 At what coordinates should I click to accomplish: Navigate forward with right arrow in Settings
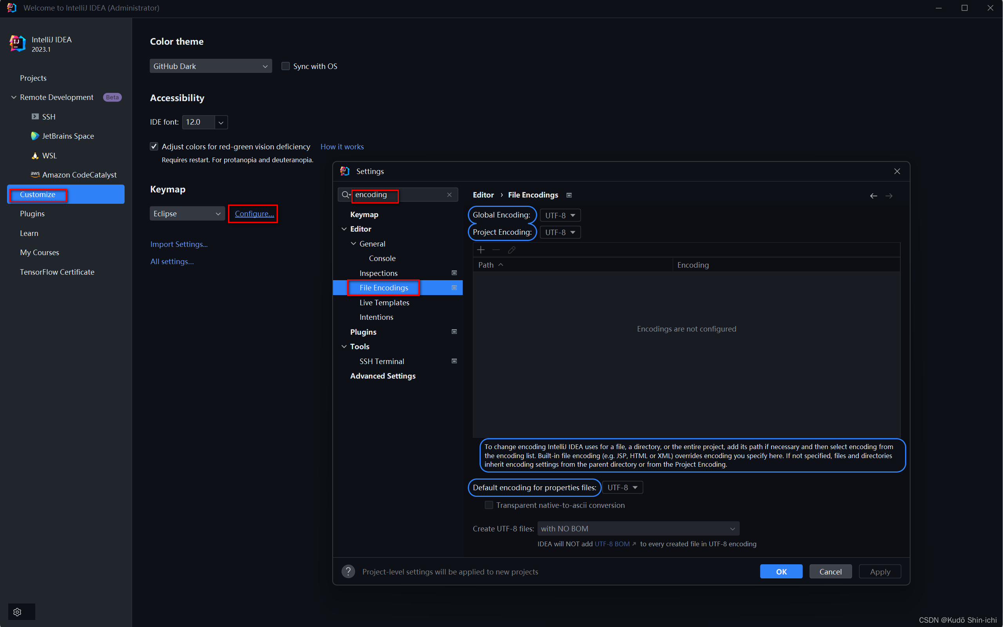889,196
